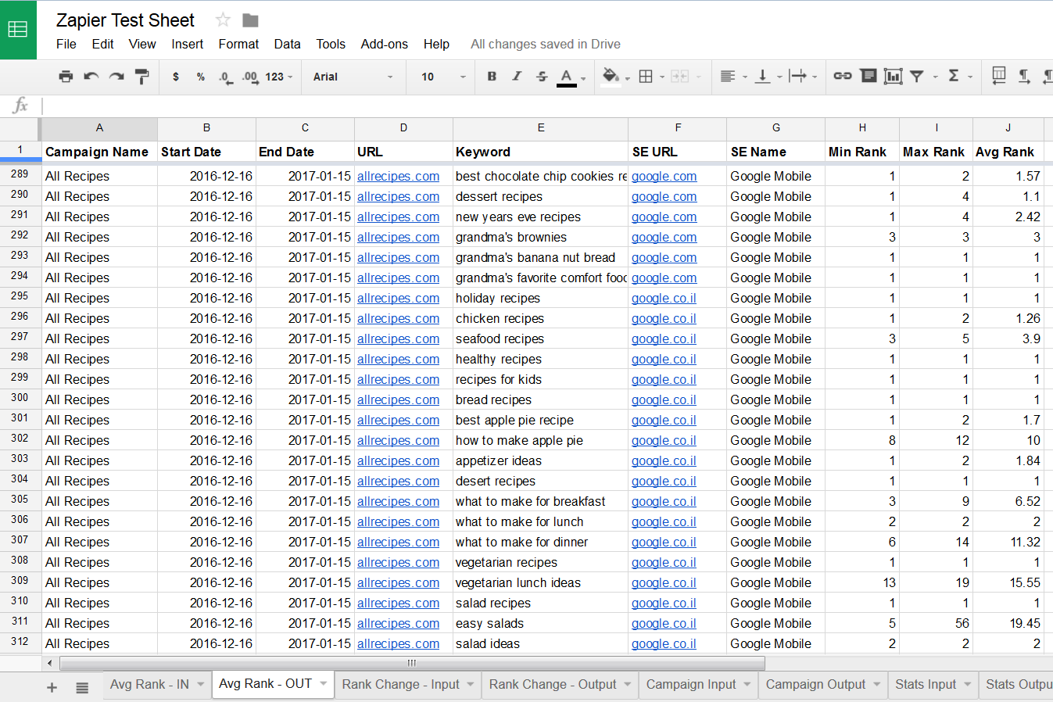The height and width of the screenshot is (702, 1053).
Task: Open the font size dropdown
Action: click(x=442, y=77)
